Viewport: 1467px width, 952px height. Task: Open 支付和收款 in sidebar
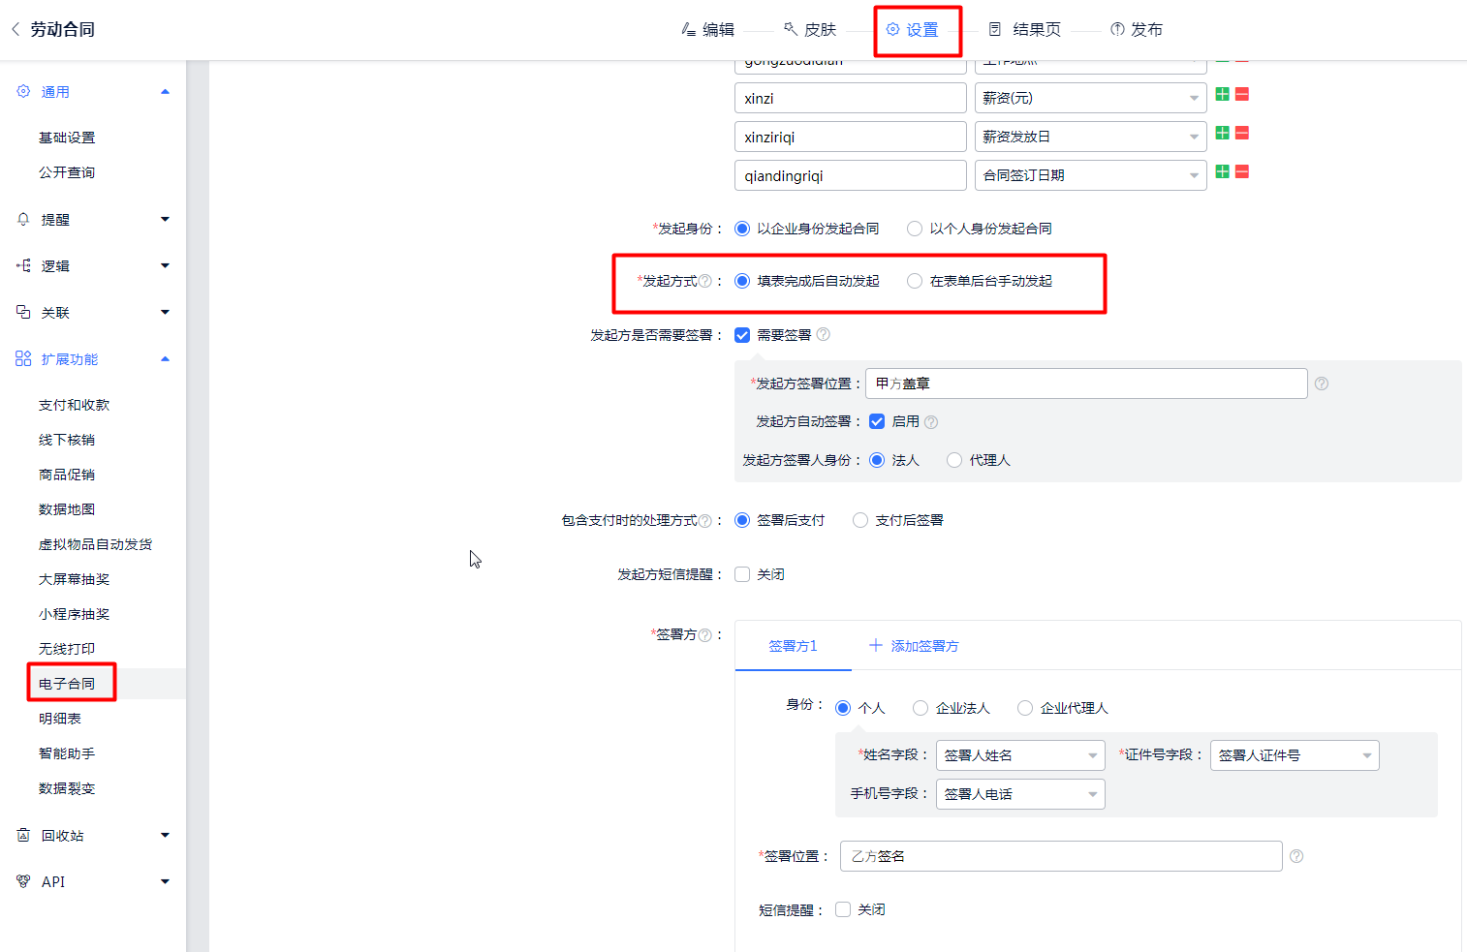click(x=75, y=405)
